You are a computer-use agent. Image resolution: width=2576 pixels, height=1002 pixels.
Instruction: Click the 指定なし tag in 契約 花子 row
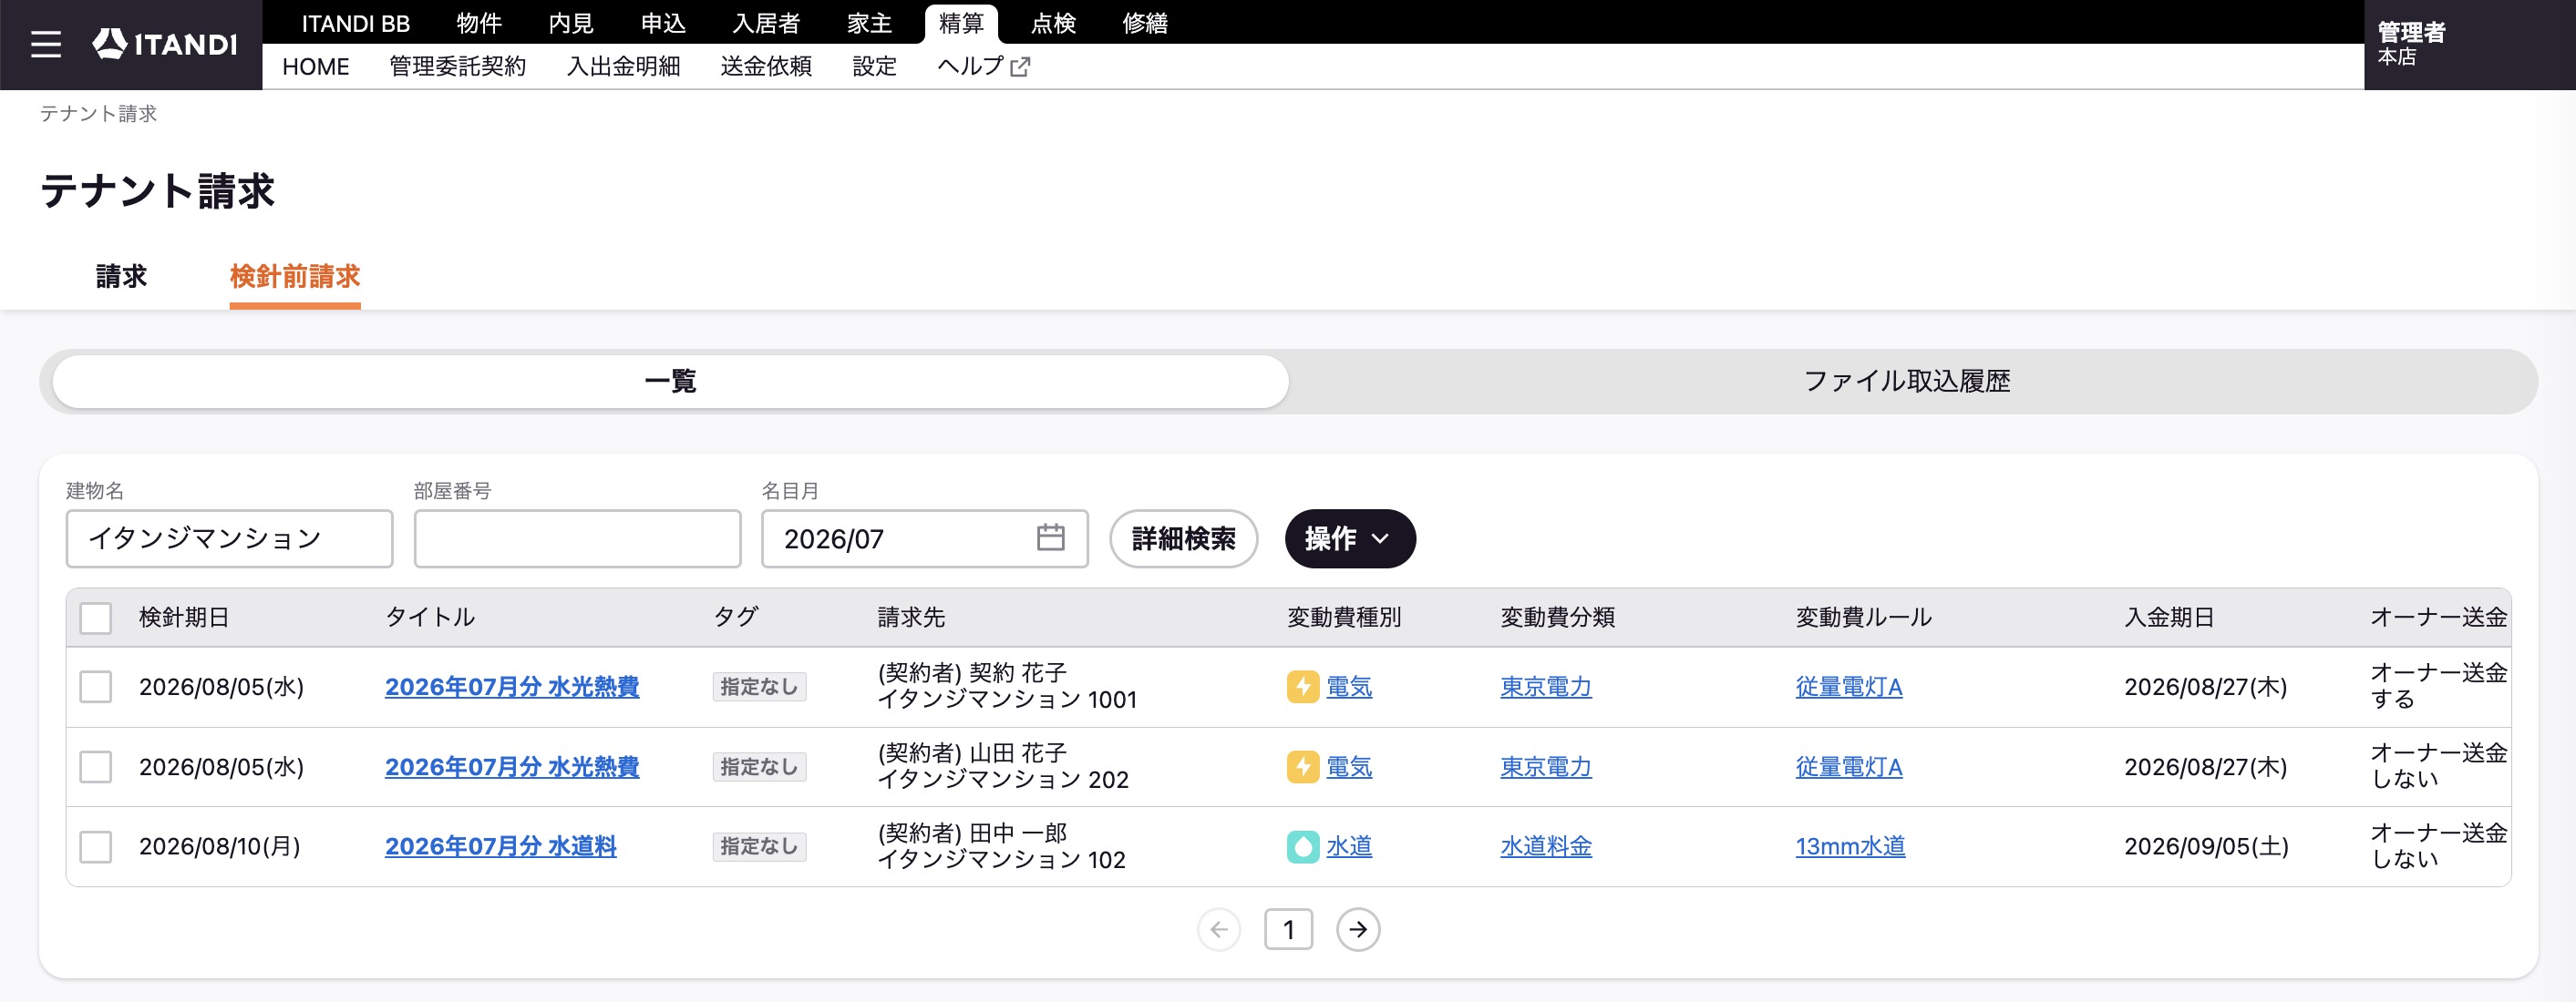point(759,686)
